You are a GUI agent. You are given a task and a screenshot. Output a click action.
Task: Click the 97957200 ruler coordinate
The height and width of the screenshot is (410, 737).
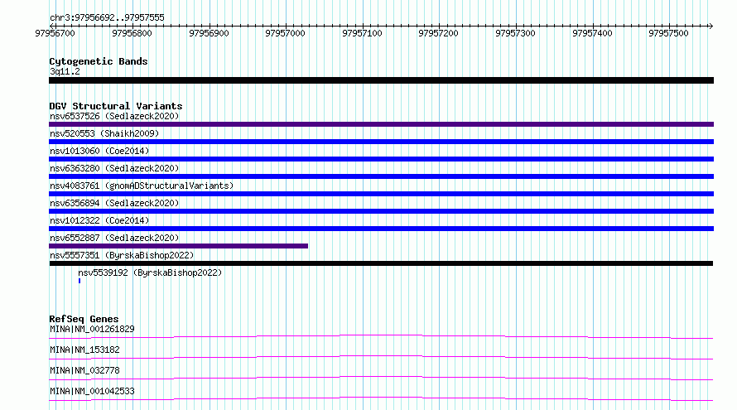[439, 33]
